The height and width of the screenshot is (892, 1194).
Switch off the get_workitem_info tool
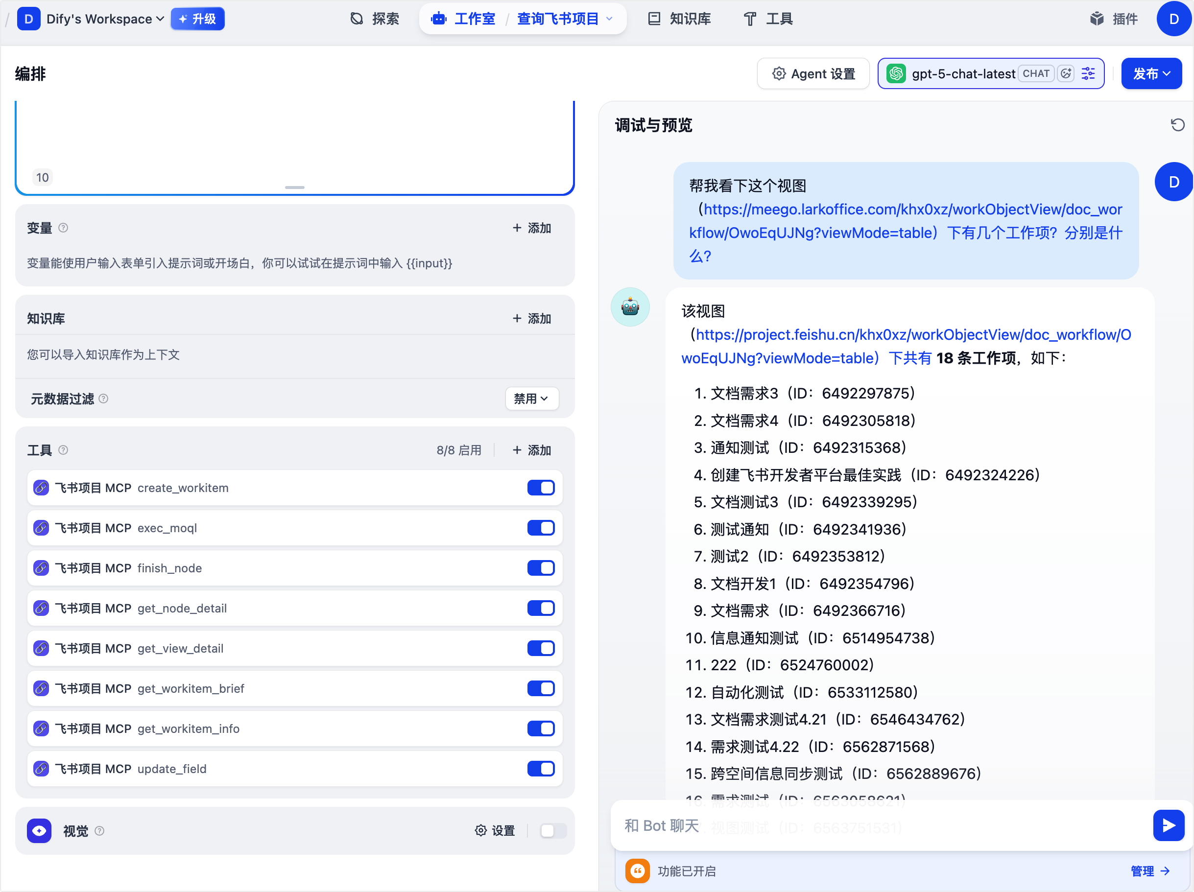(x=541, y=728)
